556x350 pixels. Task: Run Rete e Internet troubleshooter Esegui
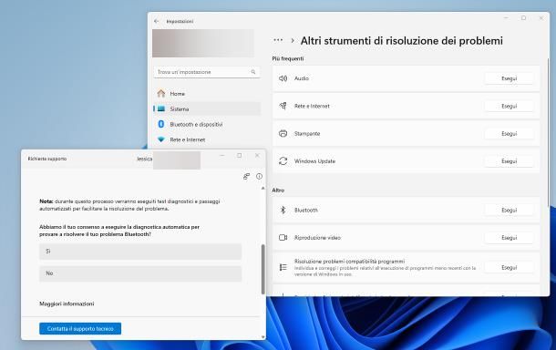pos(510,106)
